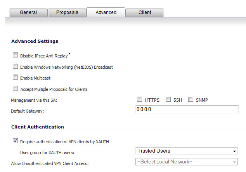Uncheck Require authentication by XAUTH
The image size is (246, 172).
click(15, 141)
